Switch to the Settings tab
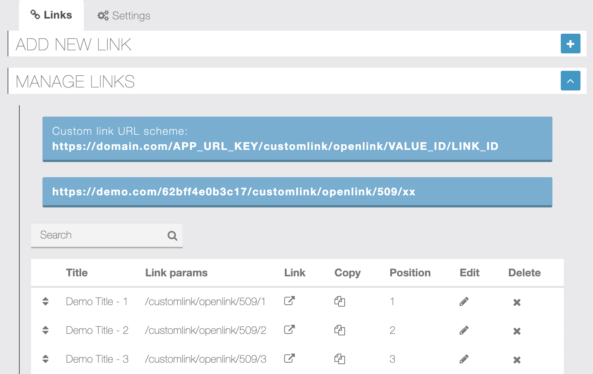 [x=123, y=15]
